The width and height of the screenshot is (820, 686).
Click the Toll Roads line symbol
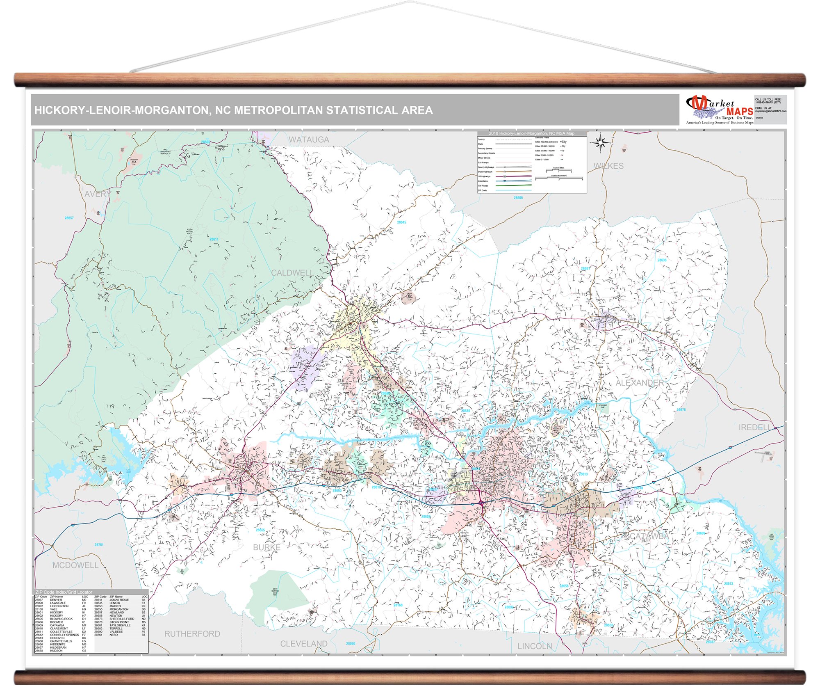[514, 185]
